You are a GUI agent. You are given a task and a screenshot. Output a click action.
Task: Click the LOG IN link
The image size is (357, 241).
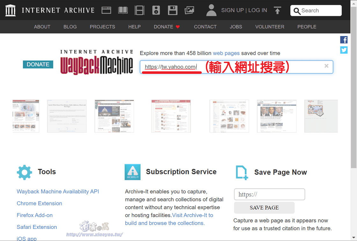(258, 10)
